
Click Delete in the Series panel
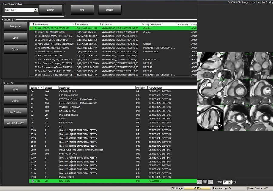(x=15, y=101)
